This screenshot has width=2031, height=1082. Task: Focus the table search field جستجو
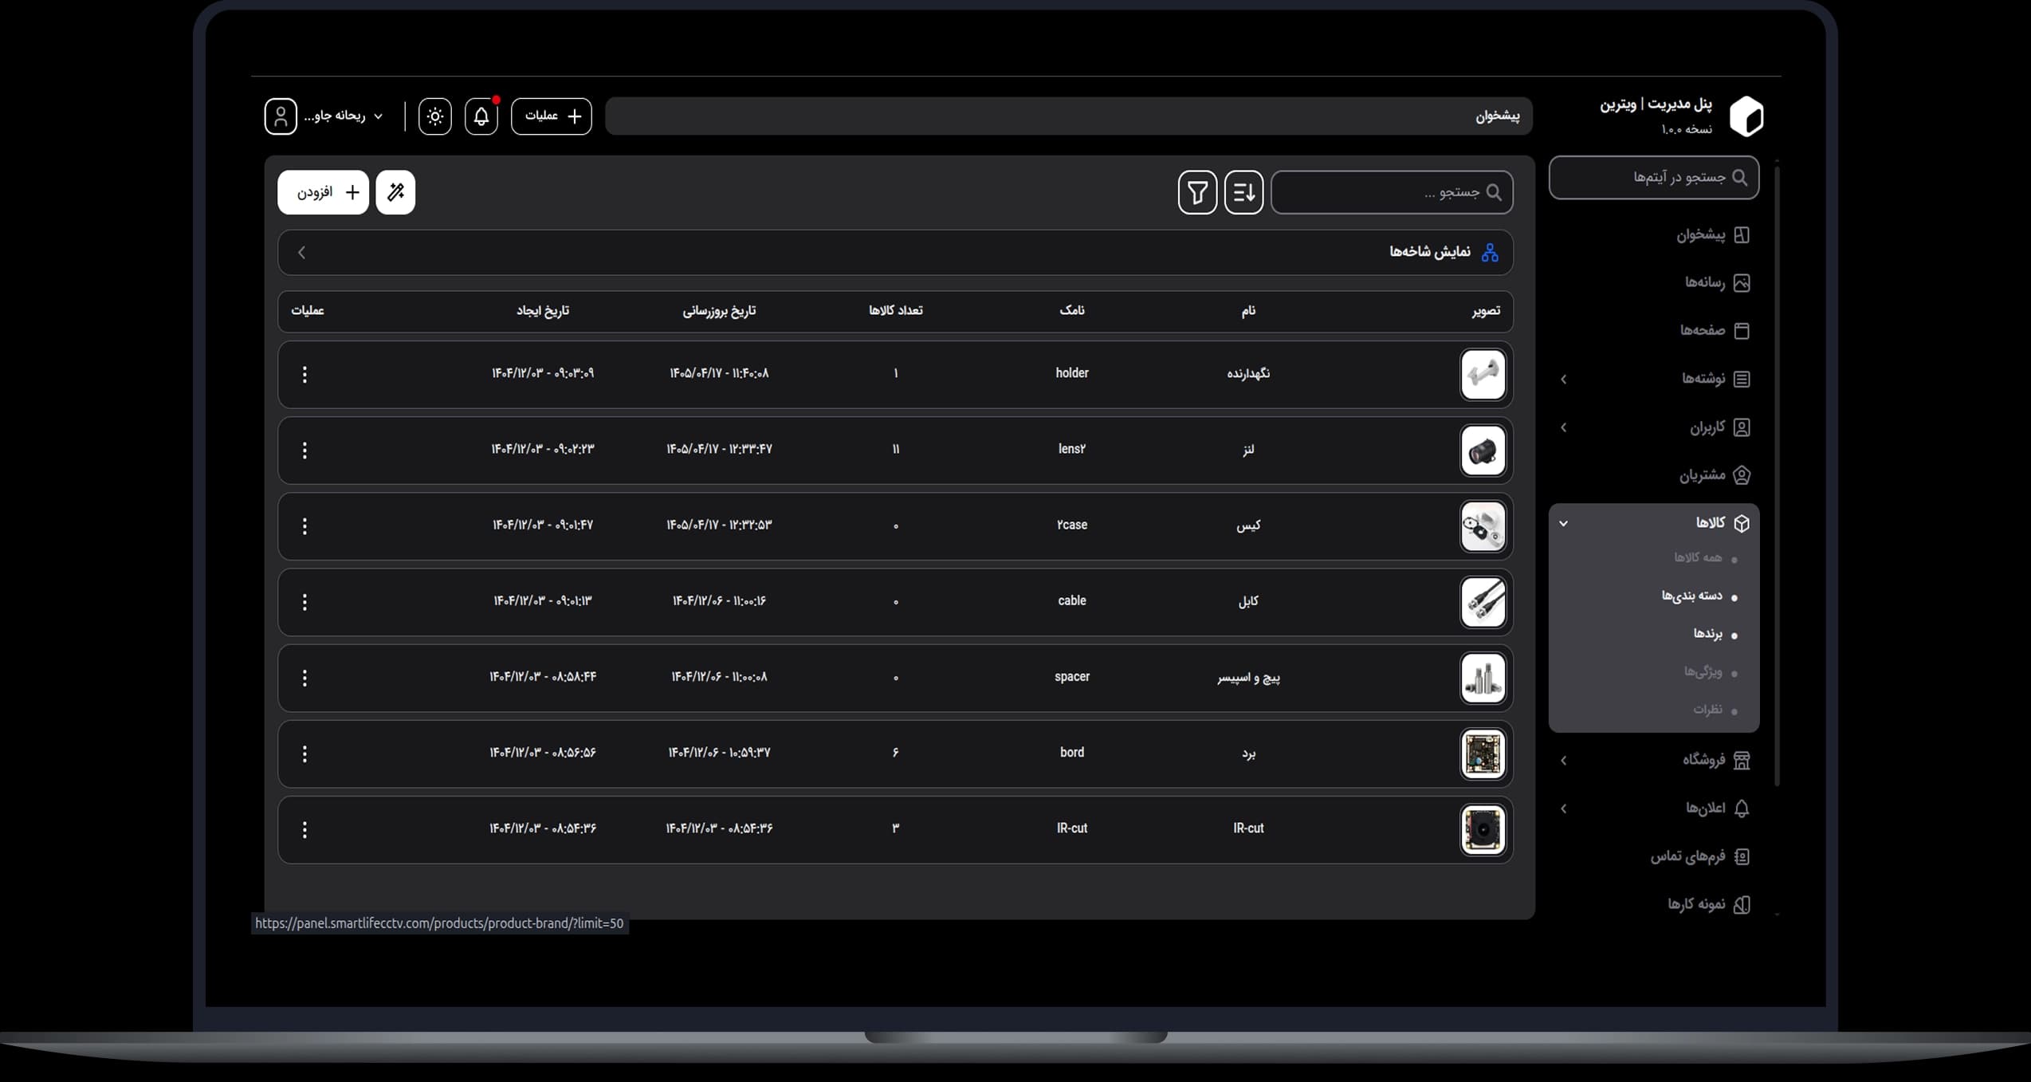point(1392,192)
